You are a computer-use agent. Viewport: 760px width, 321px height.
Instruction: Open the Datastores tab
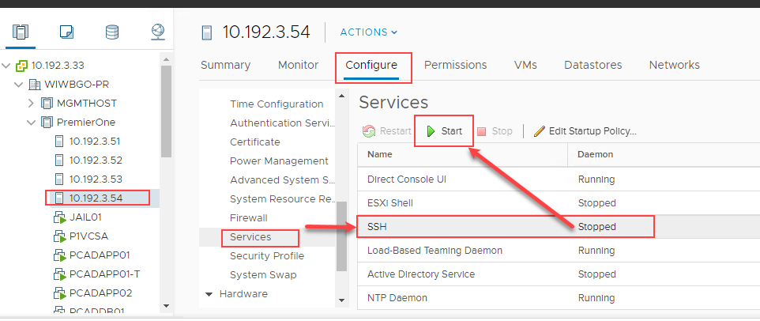593,65
